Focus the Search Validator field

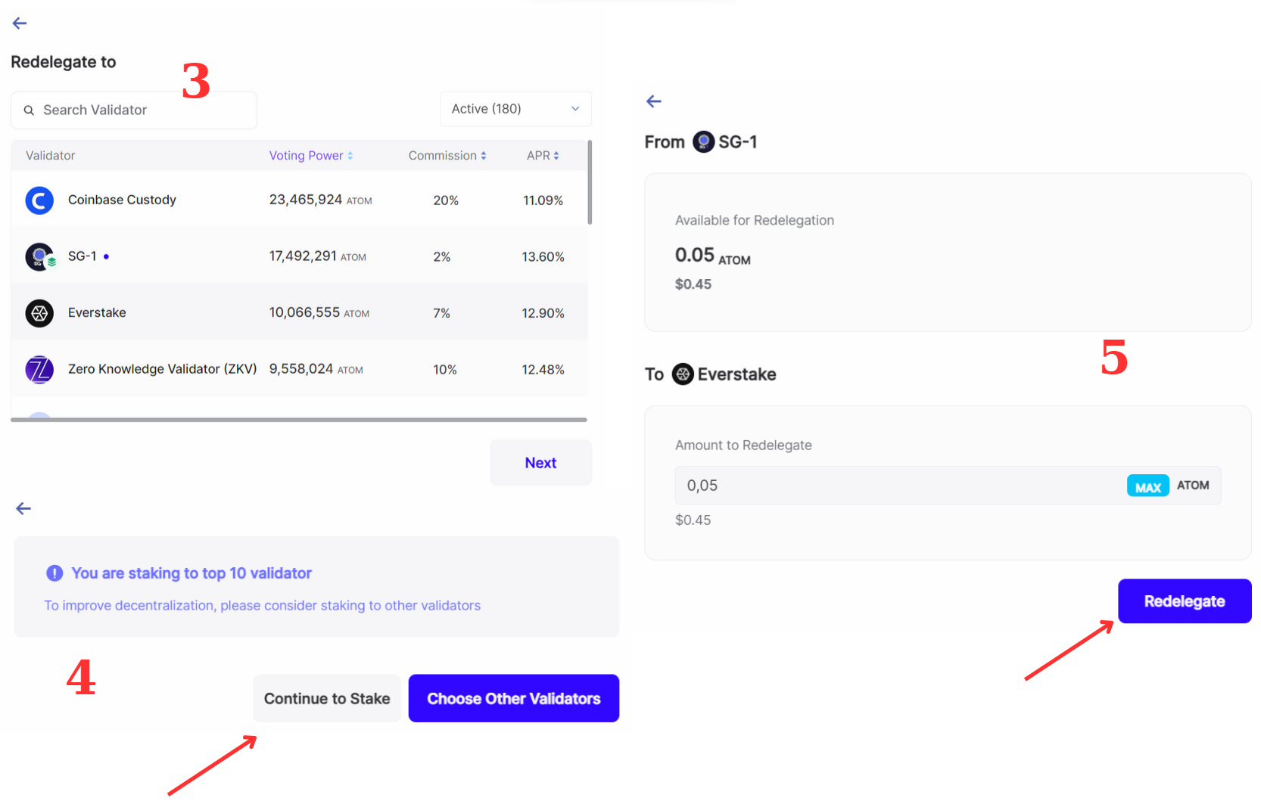click(x=134, y=110)
